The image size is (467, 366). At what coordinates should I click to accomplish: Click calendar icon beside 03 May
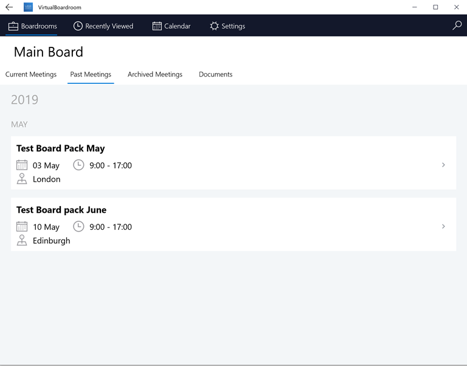22,165
